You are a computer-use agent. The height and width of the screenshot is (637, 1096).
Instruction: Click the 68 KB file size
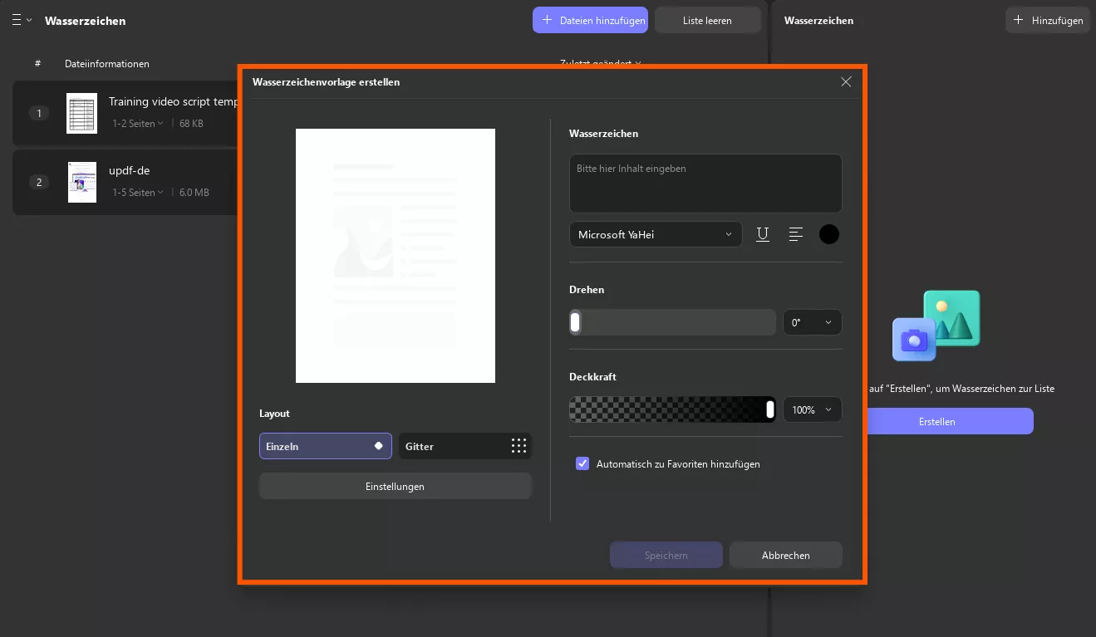point(191,124)
